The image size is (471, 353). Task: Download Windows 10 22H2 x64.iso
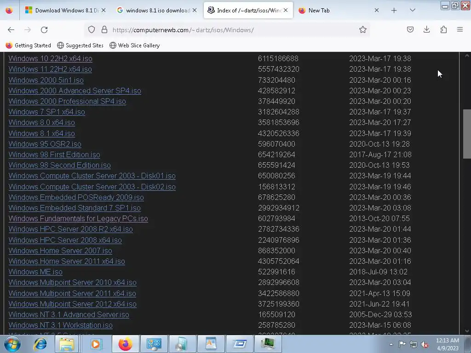[x=51, y=58]
